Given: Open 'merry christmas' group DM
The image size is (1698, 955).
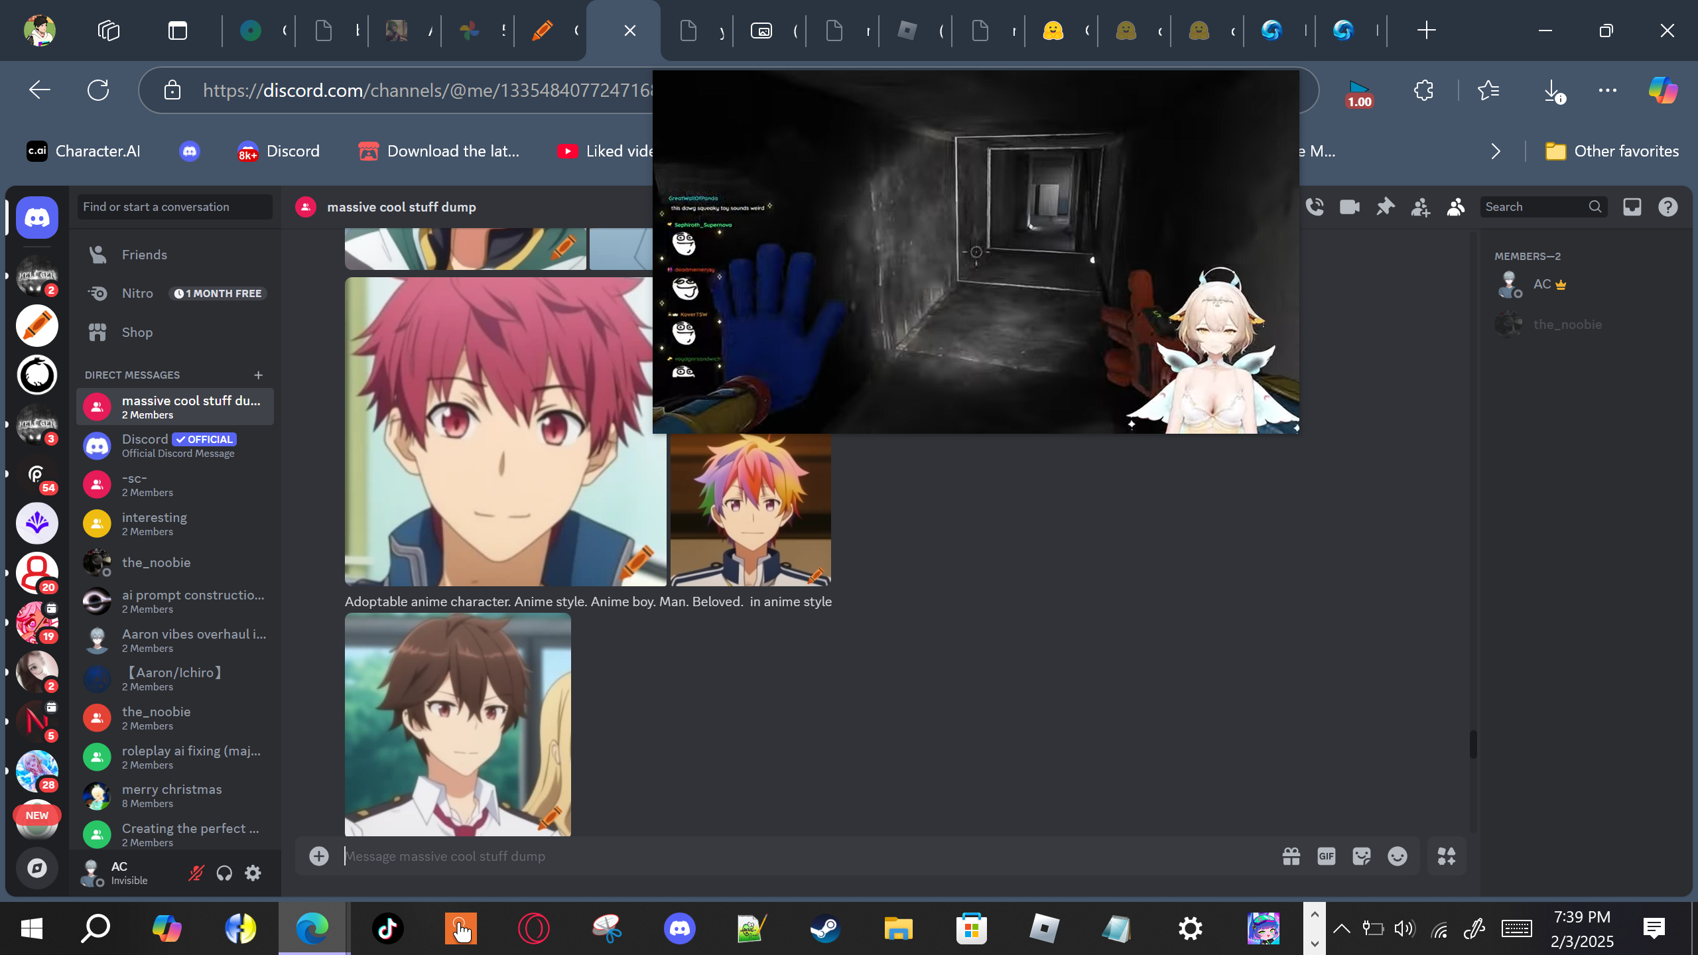Looking at the screenshot, I should point(175,796).
